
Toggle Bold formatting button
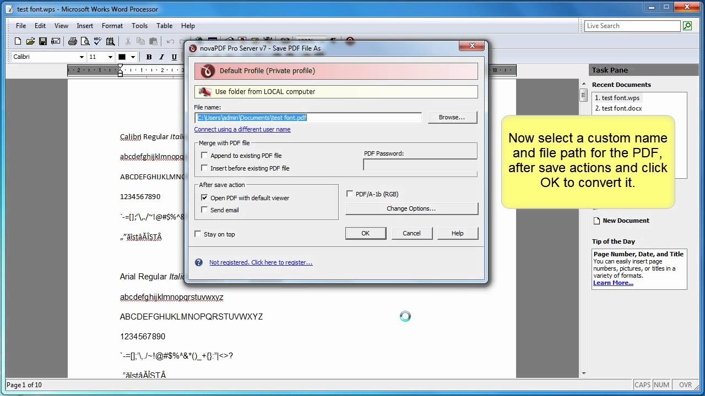coord(149,57)
